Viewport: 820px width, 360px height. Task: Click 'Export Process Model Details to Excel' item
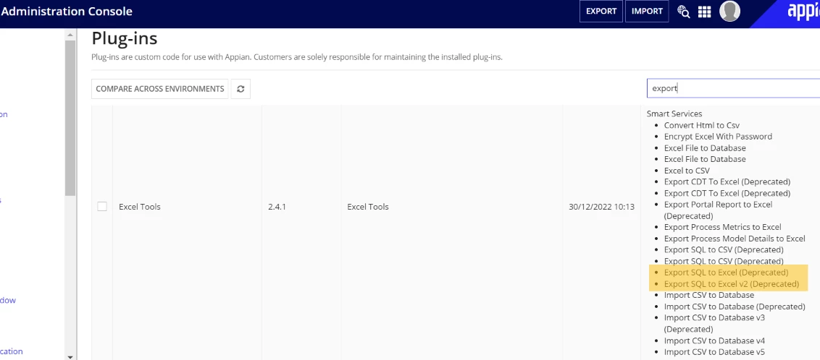pyautogui.click(x=735, y=239)
